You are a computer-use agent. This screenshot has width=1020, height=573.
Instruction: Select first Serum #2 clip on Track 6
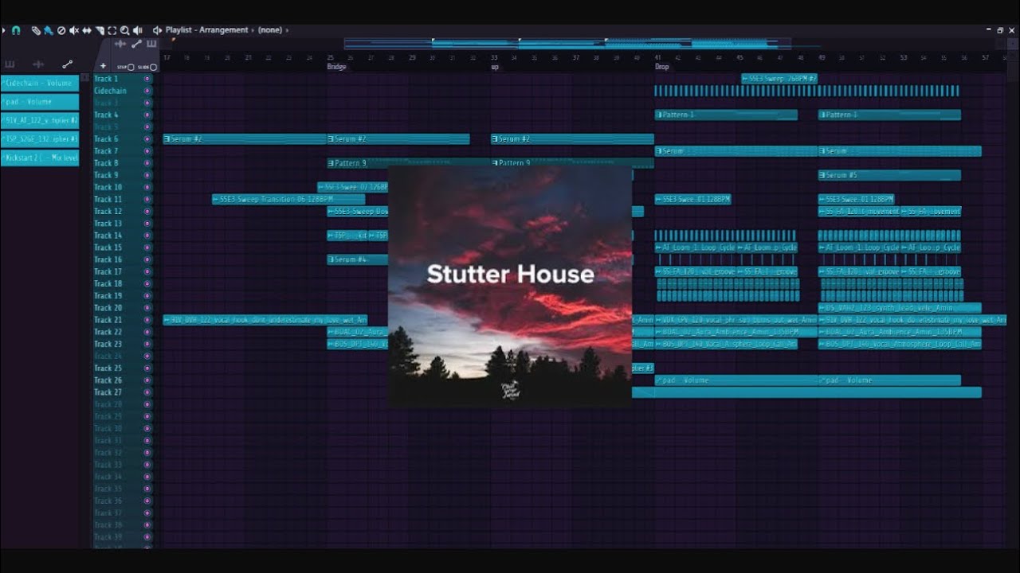245,139
